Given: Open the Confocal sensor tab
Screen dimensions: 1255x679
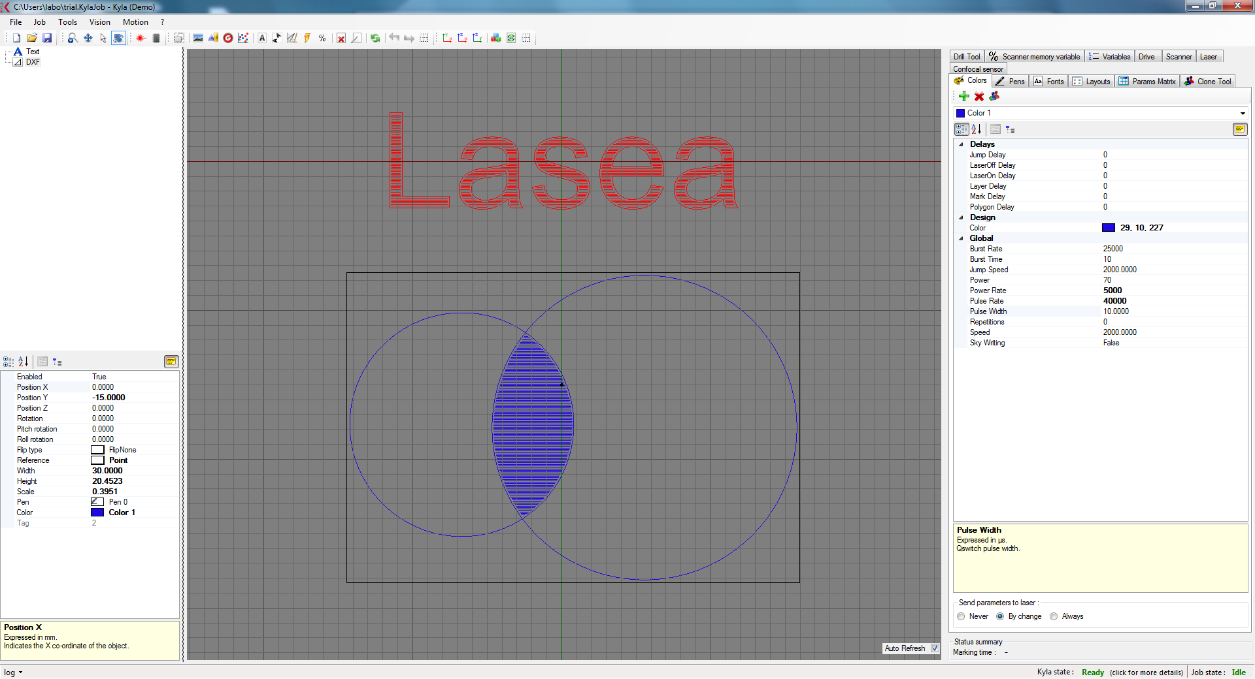Looking at the screenshot, I should (978, 69).
